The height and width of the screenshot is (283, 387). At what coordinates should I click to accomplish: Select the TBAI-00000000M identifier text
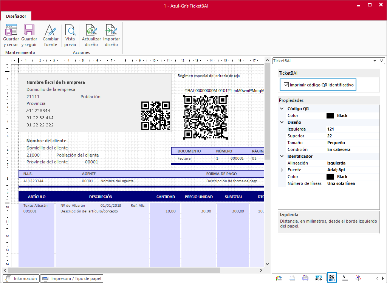click(224, 91)
